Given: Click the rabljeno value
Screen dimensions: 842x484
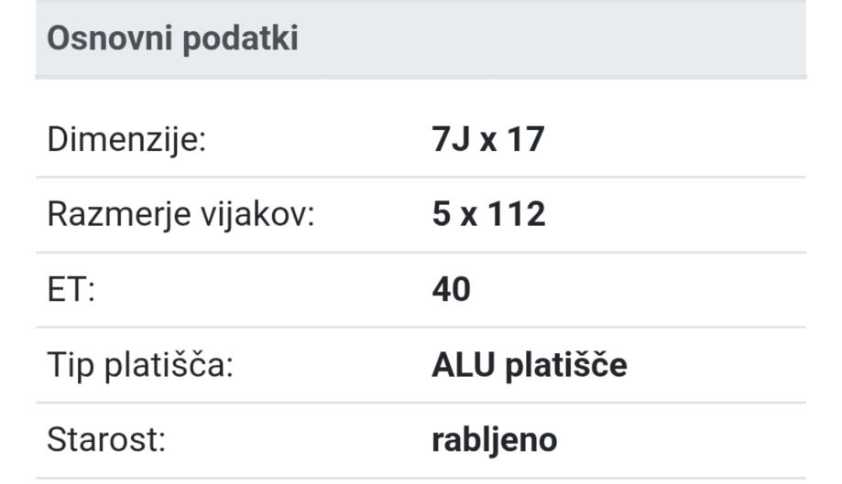Looking at the screenshot, I should pos(495,440).
